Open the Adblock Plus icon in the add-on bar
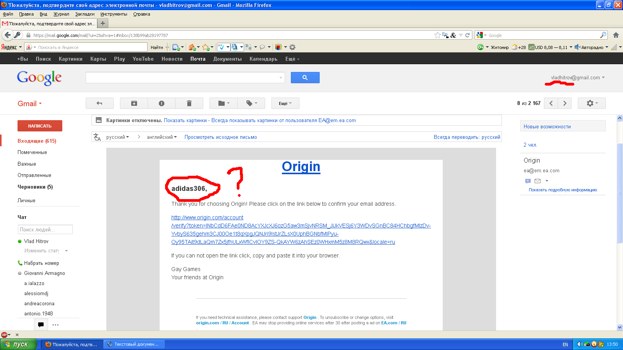 4,334
